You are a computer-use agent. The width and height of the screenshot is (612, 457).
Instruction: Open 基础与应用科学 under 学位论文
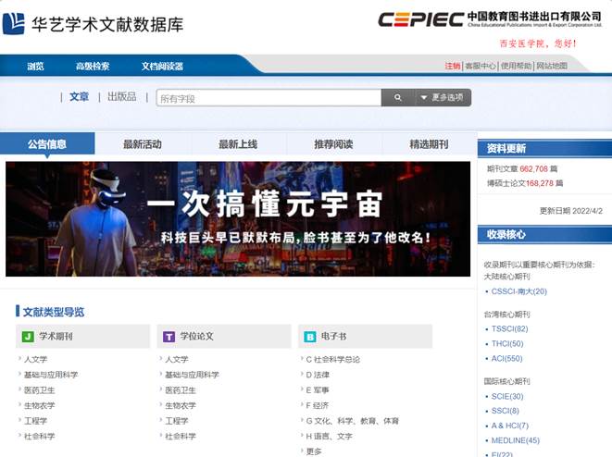192,375
